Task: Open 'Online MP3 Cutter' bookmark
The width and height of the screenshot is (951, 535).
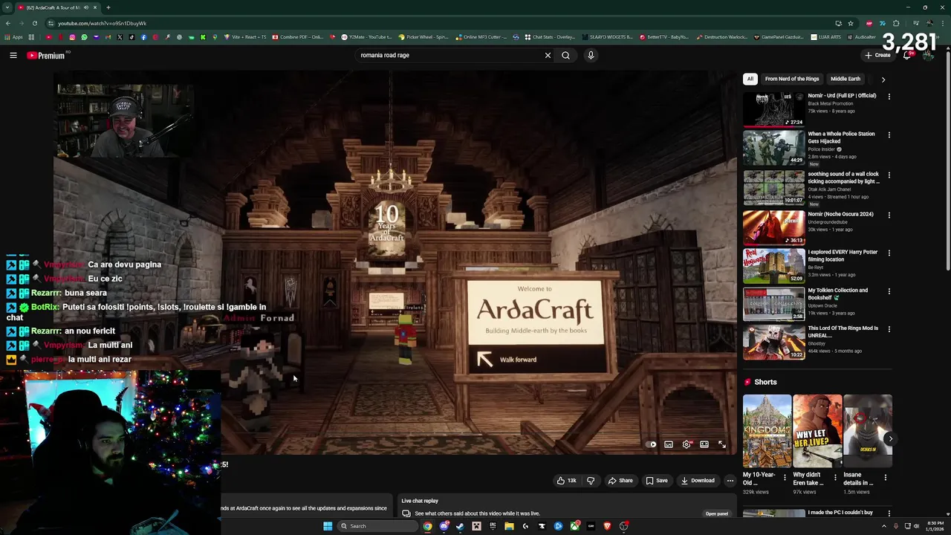Action: tap(481, 37)
